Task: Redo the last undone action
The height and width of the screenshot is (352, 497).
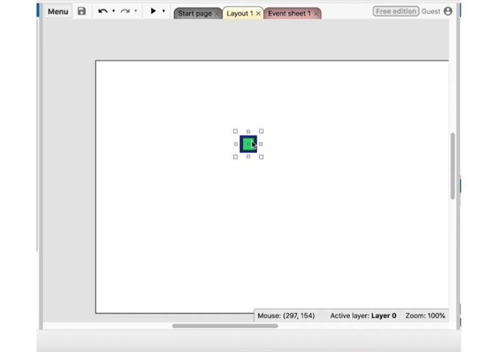Action: 125,11
